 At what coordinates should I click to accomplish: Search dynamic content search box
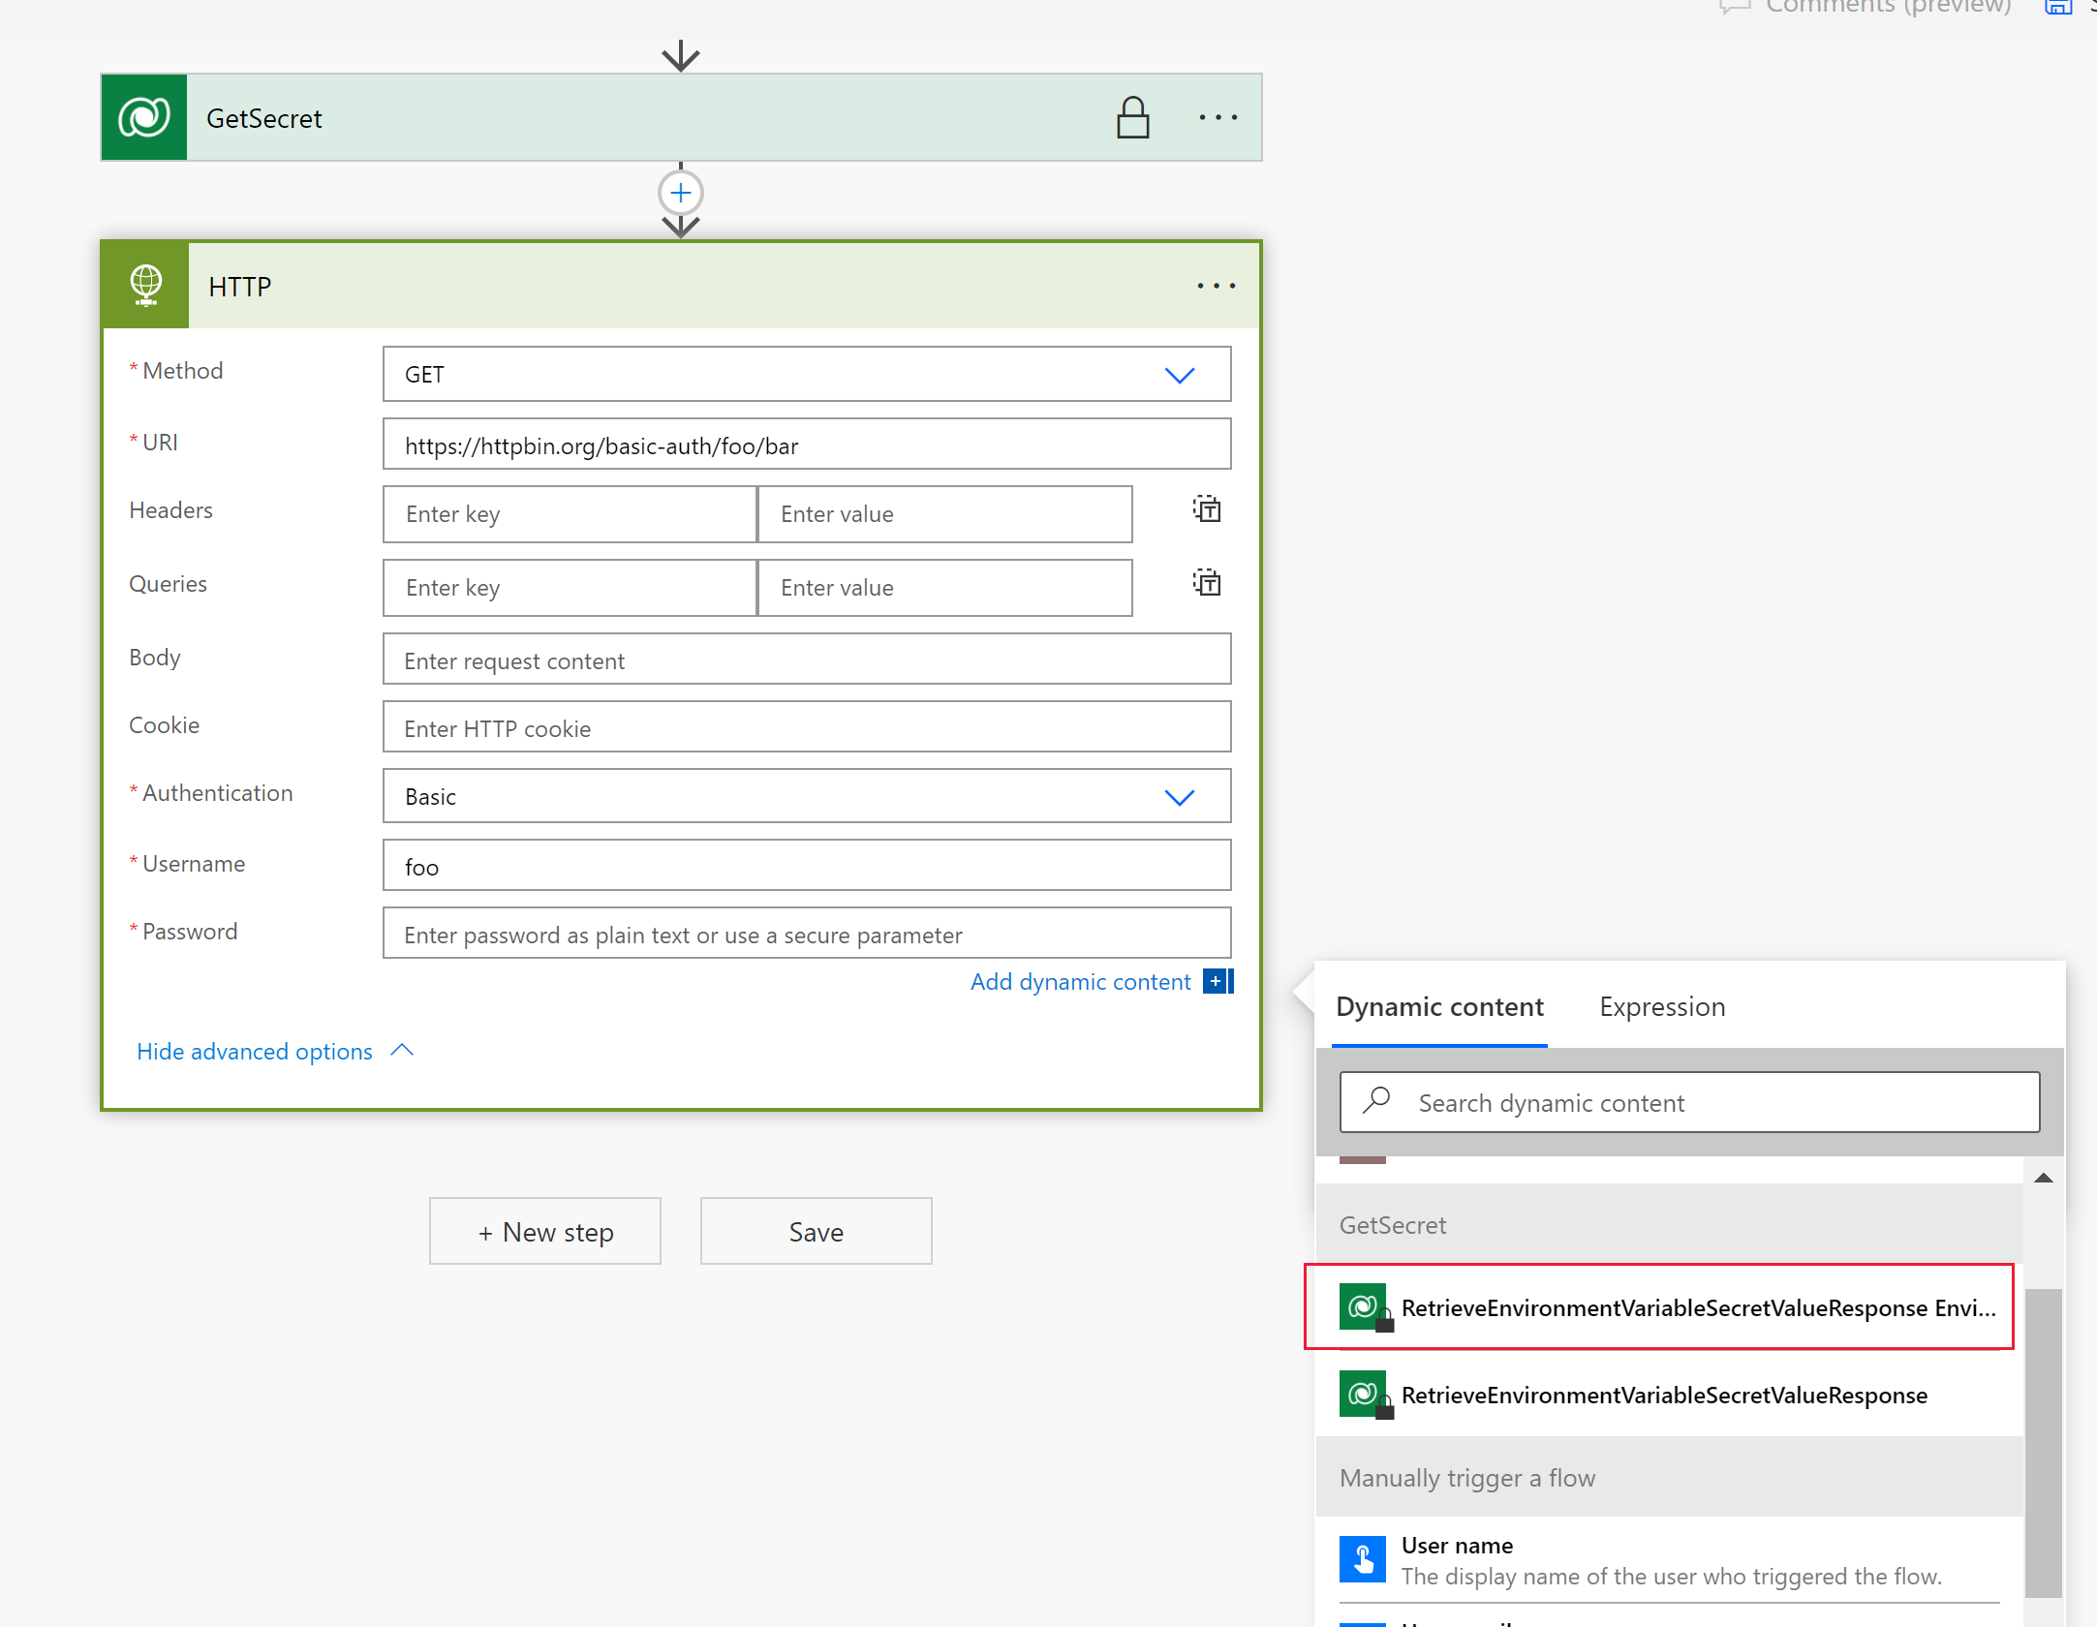pos(1690,1103)
